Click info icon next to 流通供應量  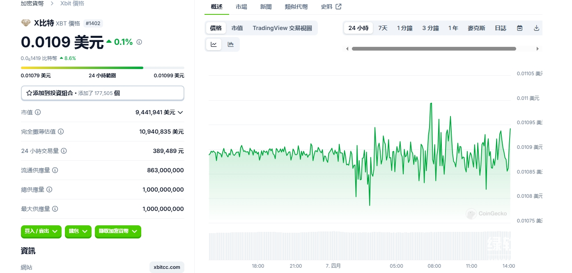(55, 170)
